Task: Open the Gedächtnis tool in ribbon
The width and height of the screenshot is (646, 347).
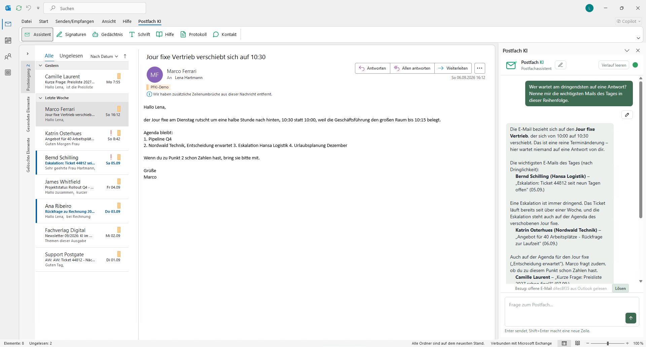Action: [x=108, y=34]
